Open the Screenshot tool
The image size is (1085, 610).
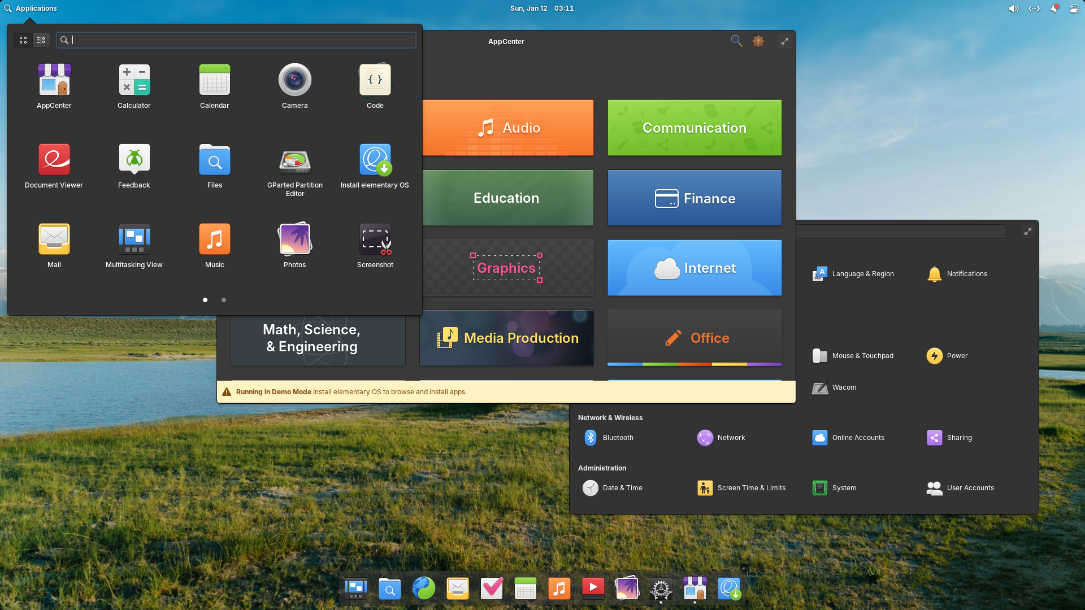[x=375, y=239]
